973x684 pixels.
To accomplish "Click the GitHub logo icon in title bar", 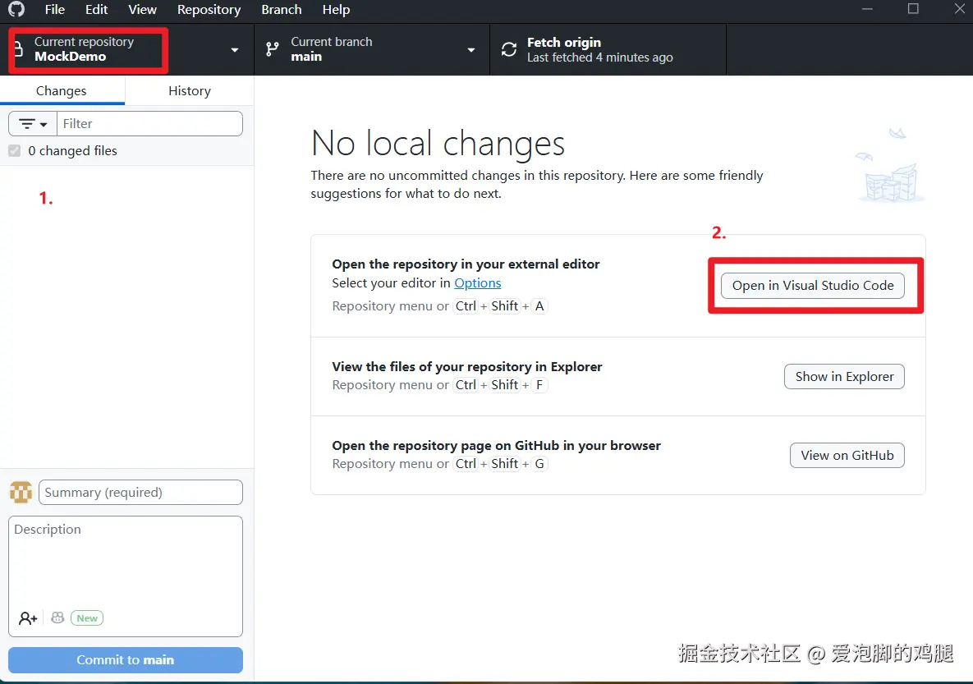I will click(16, 9).
